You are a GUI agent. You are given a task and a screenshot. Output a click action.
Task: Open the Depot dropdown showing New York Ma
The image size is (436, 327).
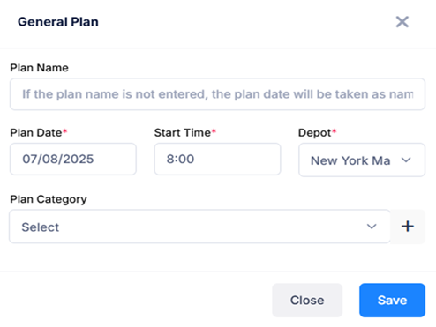tap(362, 160)
